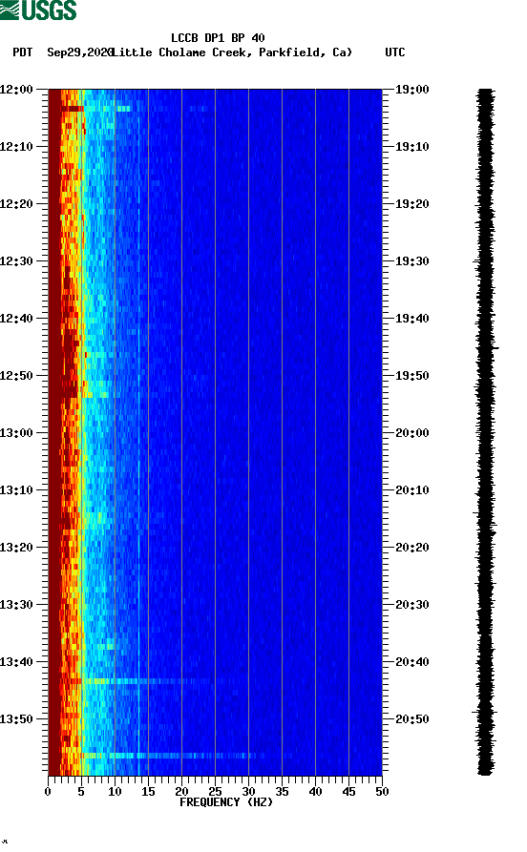Click the "UTC" timezone label

coord(395,52)
